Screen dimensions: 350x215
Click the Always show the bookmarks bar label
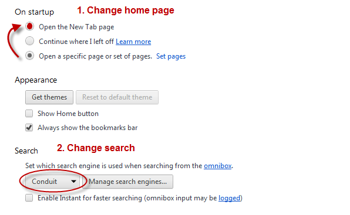(x=87, y=128)
